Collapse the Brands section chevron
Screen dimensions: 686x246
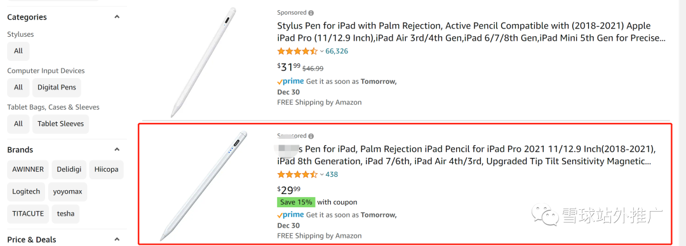tap(117, 150)
